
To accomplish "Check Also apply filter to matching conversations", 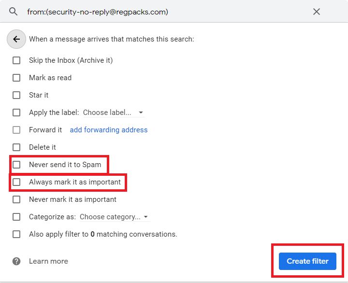I will tap(16, 234).
